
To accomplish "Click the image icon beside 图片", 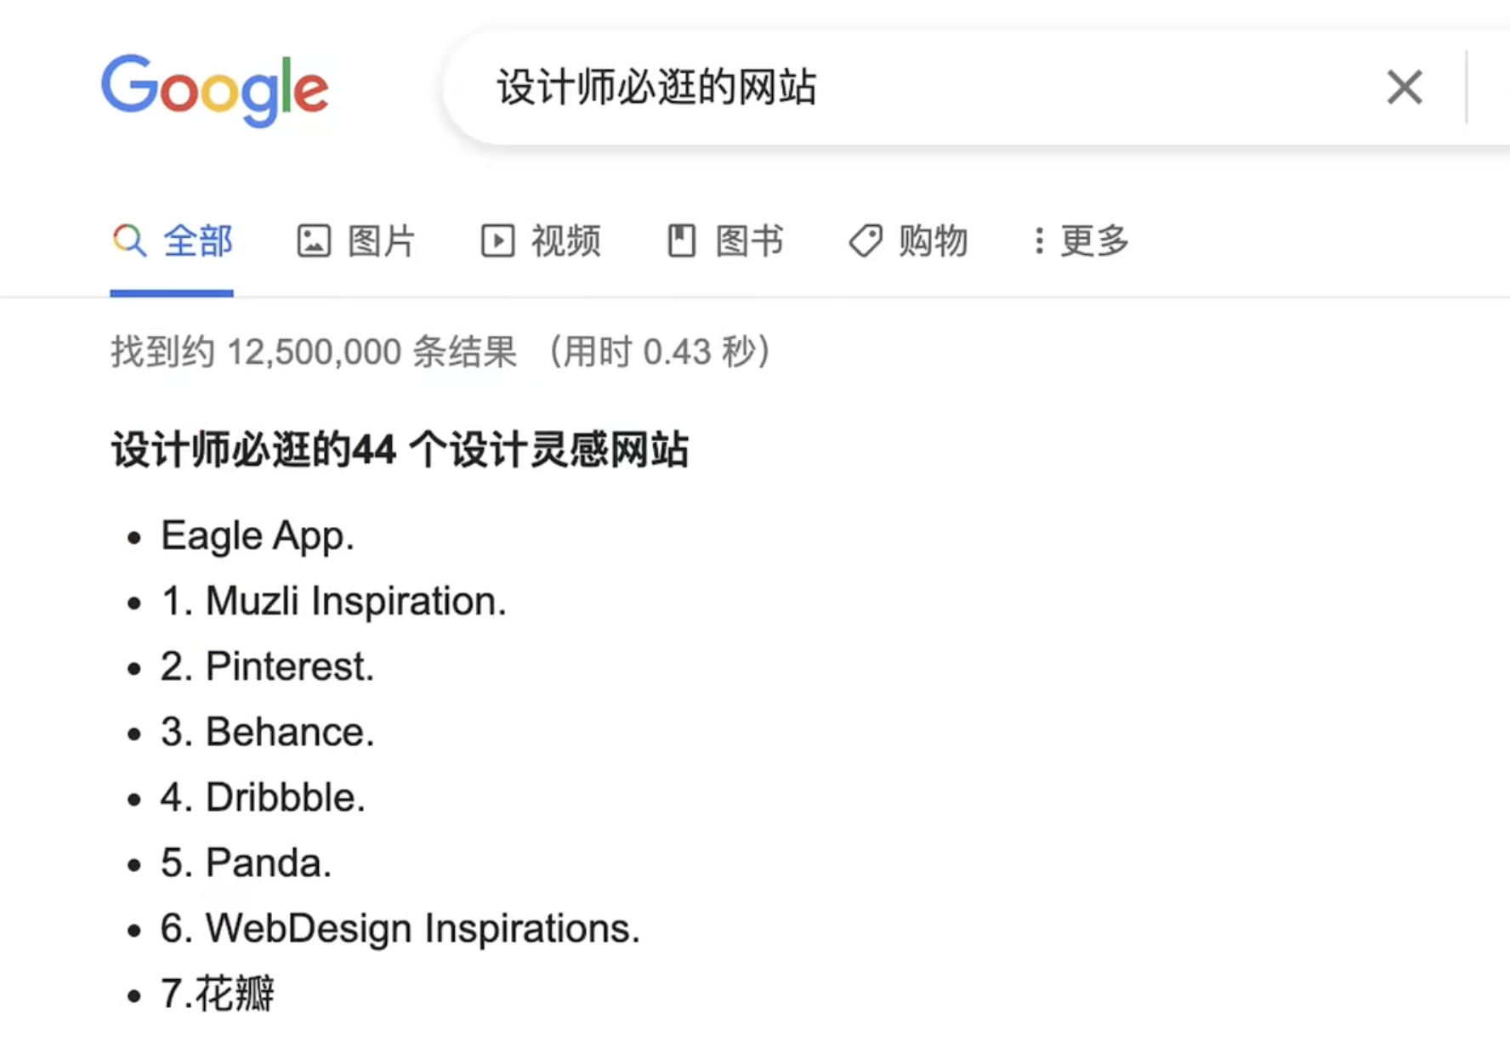I will click(x=314, y=241).
